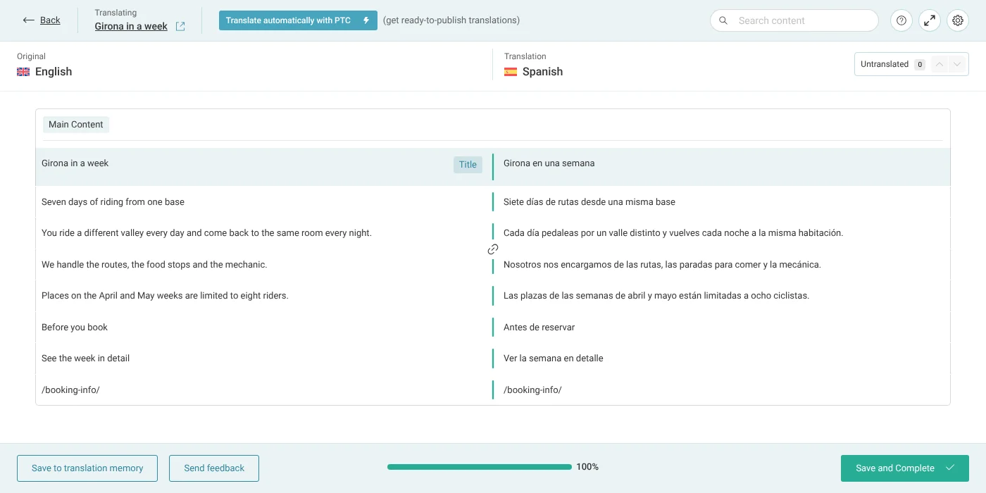This screenshot has height=493, width=986.
Task: Select original 'Before you book' text
Action: [75, 327]
